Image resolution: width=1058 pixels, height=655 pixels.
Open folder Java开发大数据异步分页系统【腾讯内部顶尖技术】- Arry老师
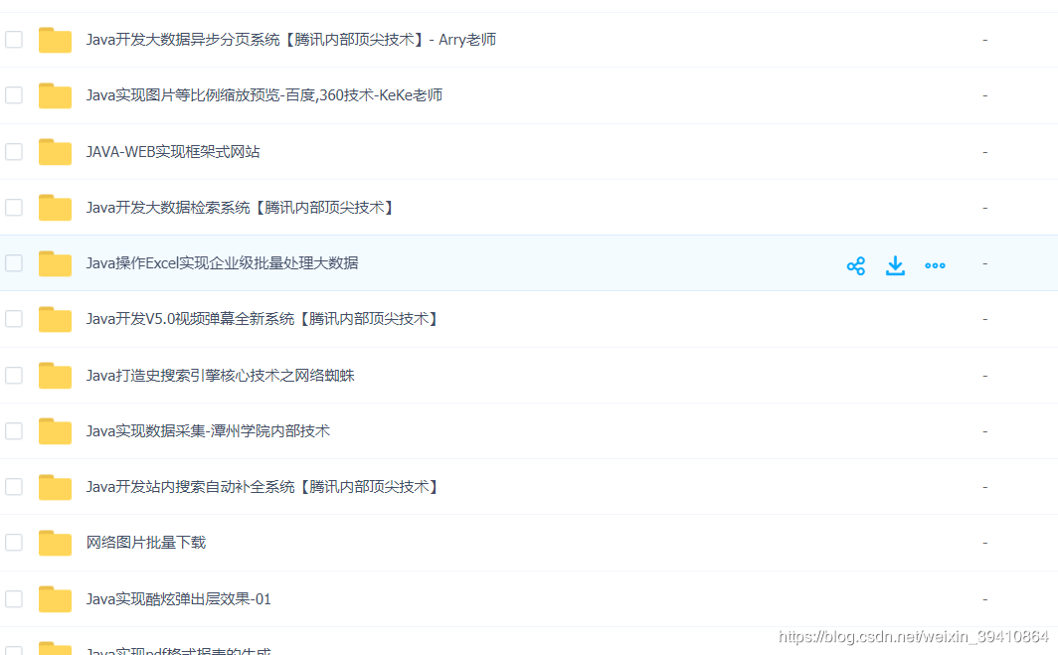(x=290, y=40)
